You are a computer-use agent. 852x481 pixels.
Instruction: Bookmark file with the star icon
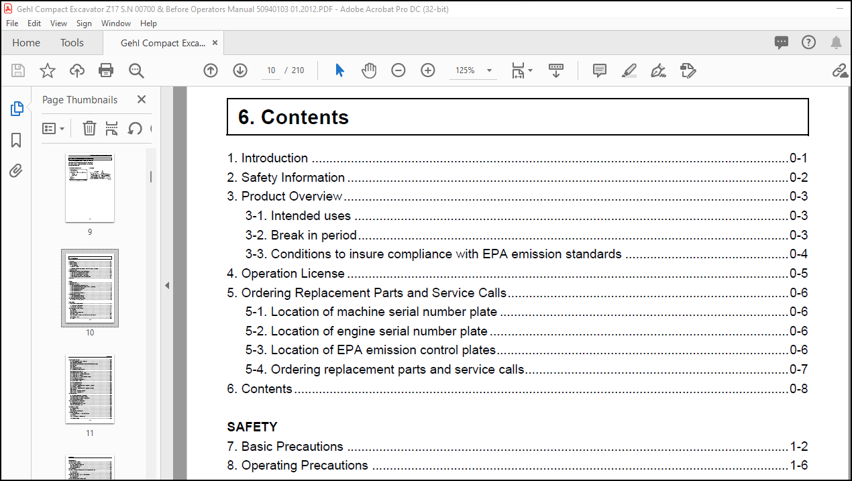coord(47,70)
